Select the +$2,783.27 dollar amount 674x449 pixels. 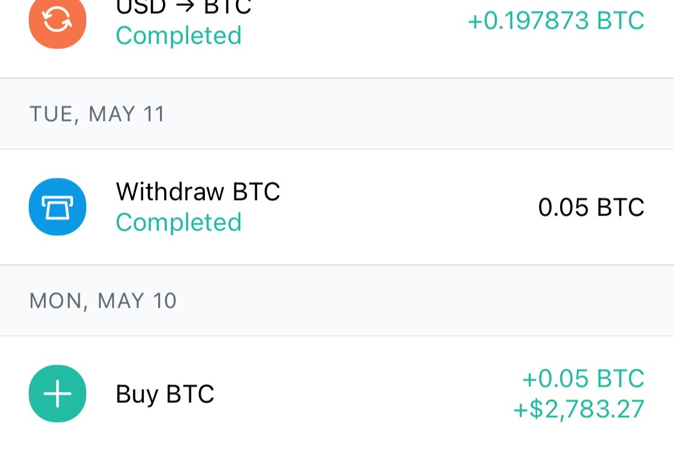(579, 409)
